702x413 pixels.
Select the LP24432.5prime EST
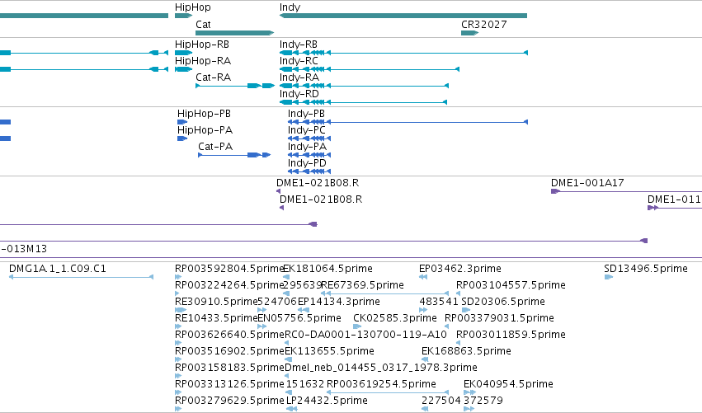coord(291,410)
